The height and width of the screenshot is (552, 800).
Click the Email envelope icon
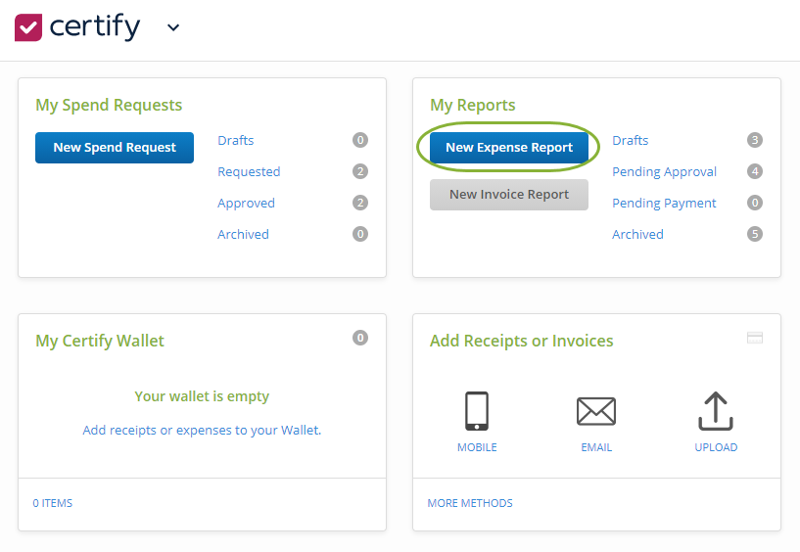595,411
